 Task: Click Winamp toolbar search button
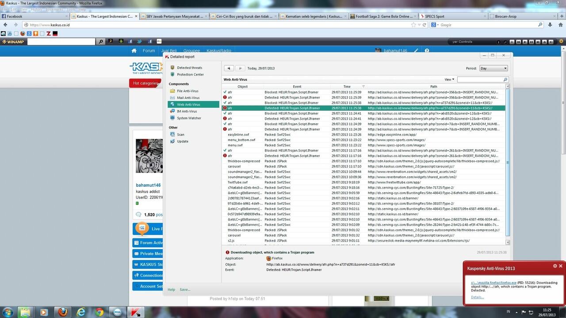(101, 42)
